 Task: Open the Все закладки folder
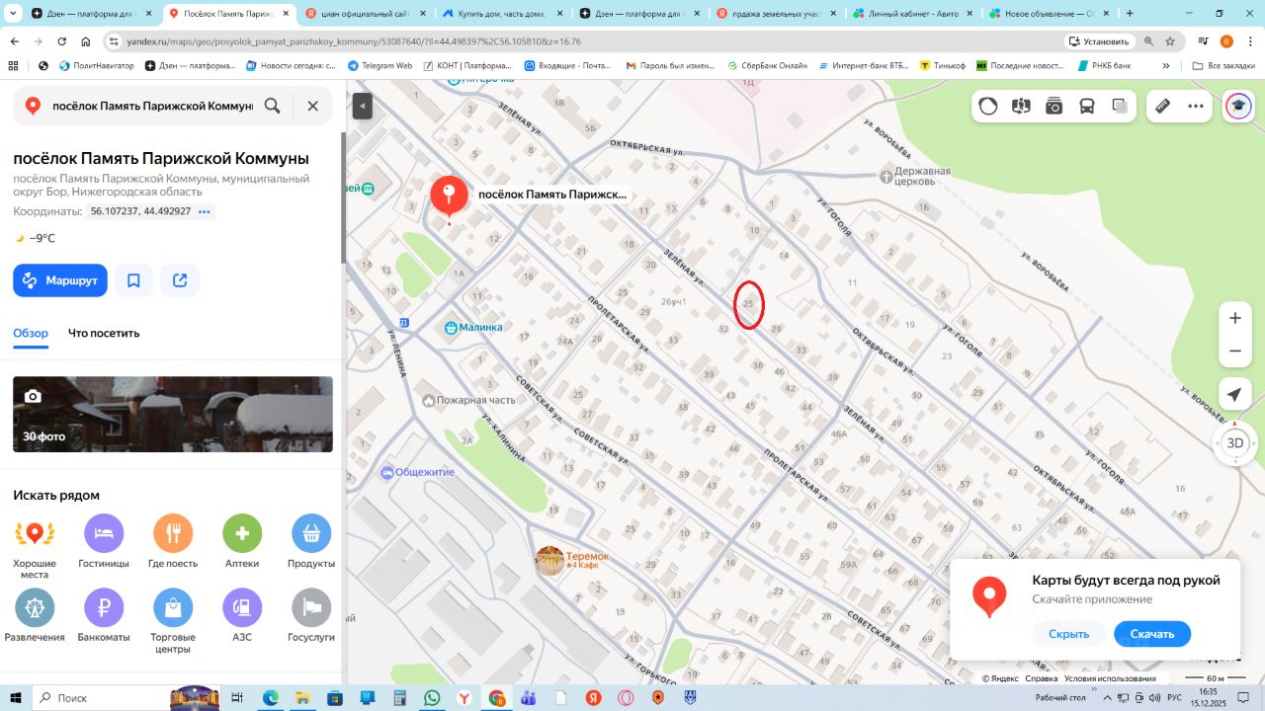click(1223, 65)
